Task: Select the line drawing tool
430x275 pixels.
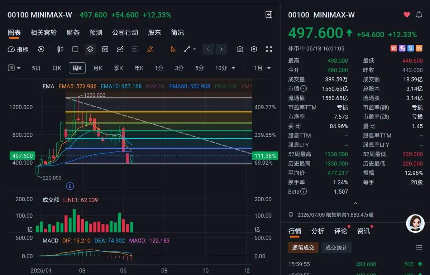Action: tap(187, 49)
